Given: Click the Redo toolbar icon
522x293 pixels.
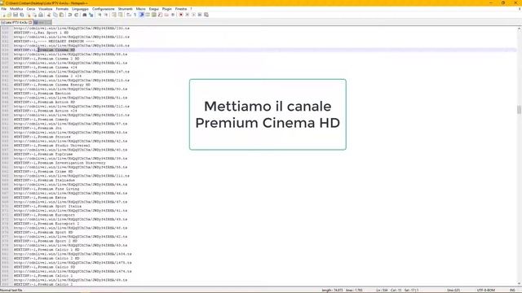Looking at the screenshot, I should pos(77,15).
